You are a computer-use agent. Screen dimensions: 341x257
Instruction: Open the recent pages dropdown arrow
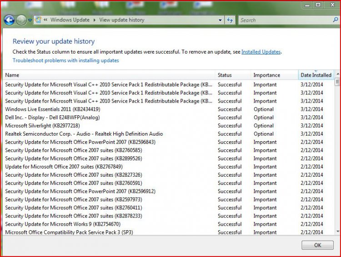tap(30, 20)
